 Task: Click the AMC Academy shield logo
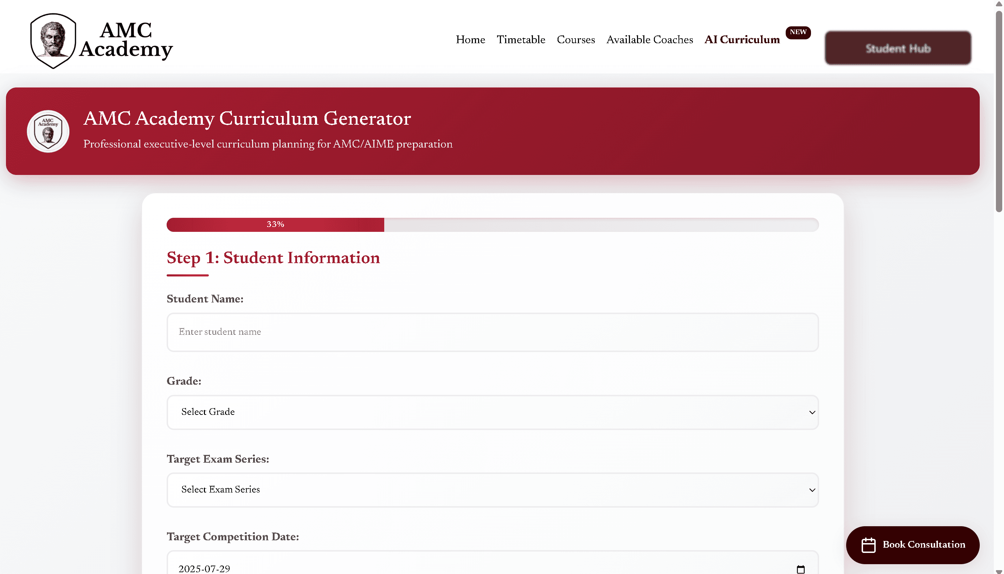click(x=53, y=40)
